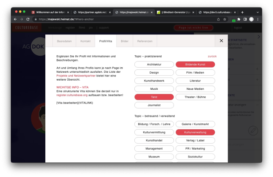This screenshot has width=273, height=177.
Task: Bookmark this page with the star icon
Action: [225, 19]
